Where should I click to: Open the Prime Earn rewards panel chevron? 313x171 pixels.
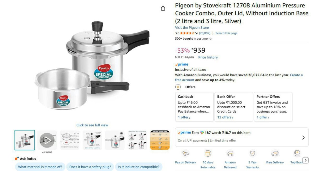pos(303,137)
